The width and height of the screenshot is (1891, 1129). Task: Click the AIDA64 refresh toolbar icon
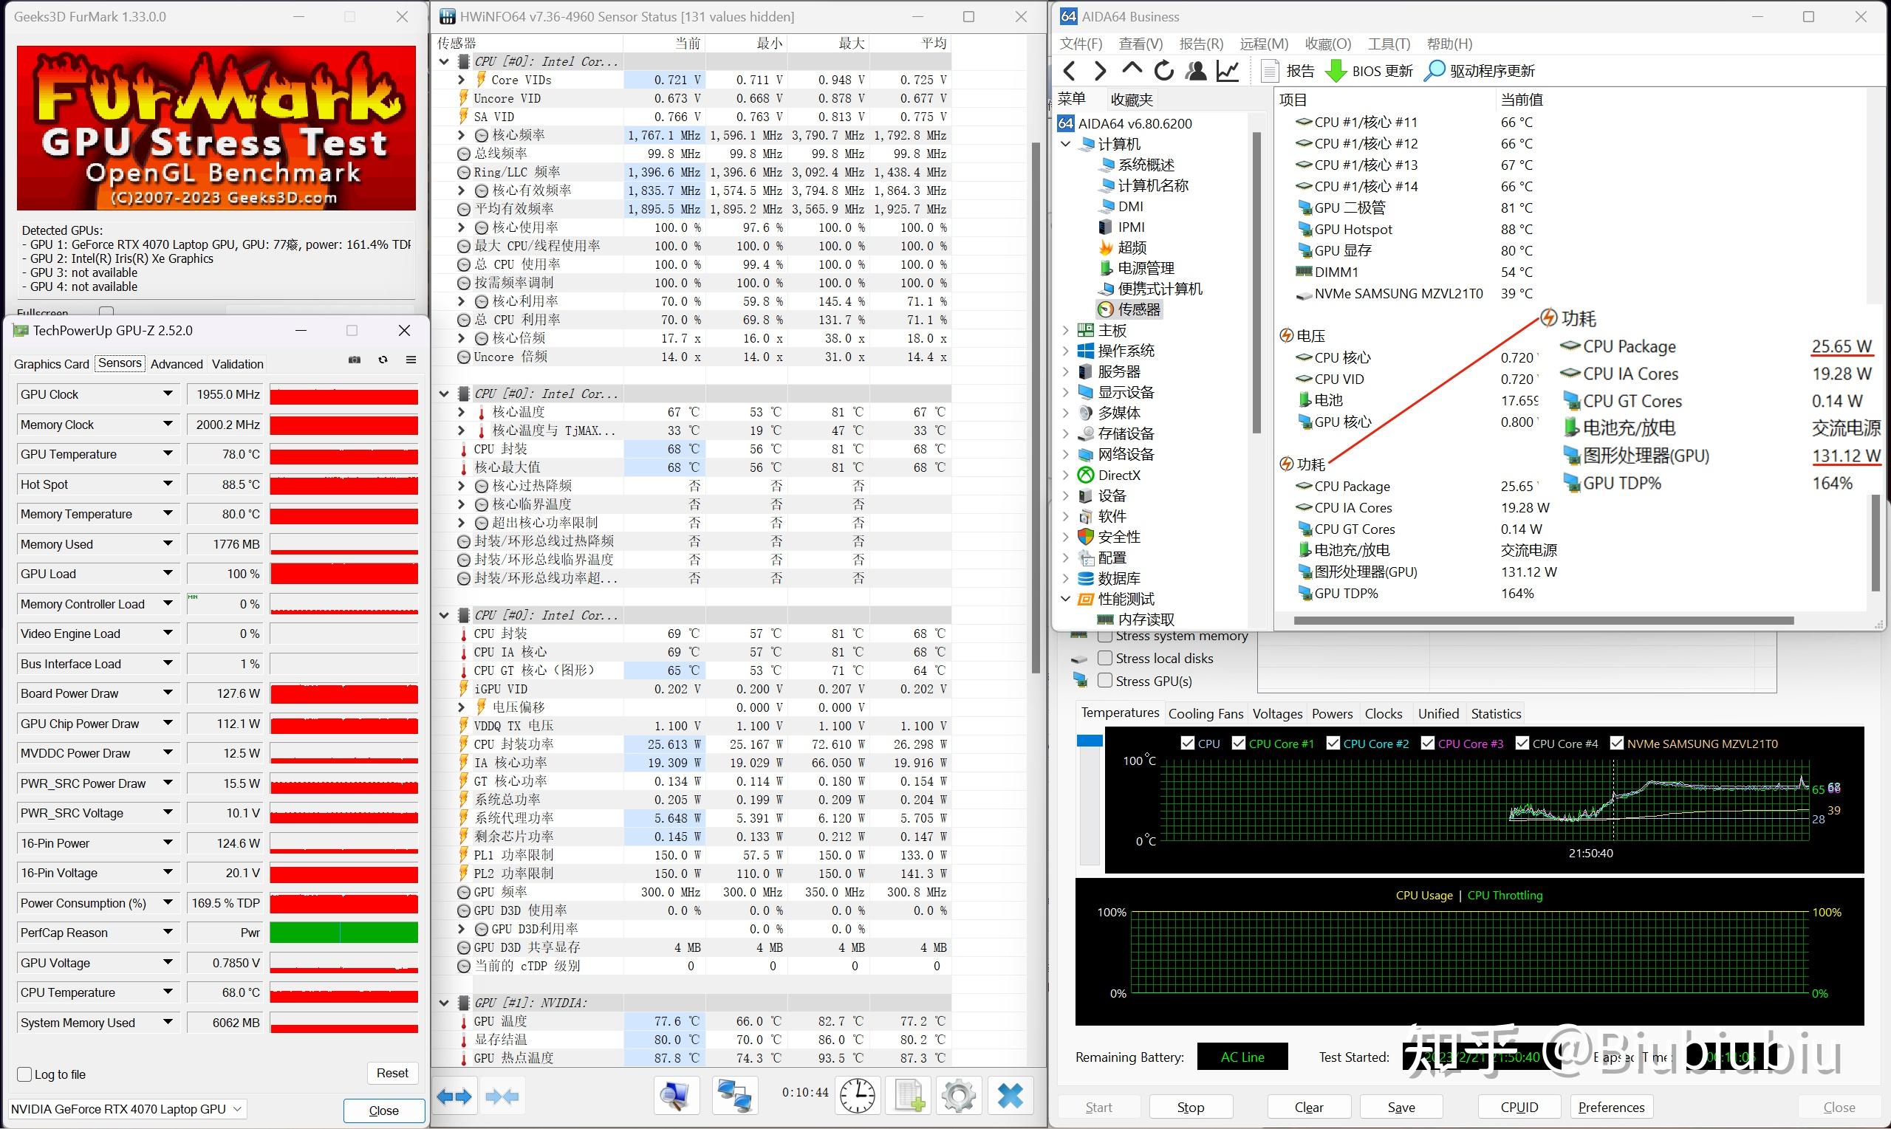(1163, 71)
